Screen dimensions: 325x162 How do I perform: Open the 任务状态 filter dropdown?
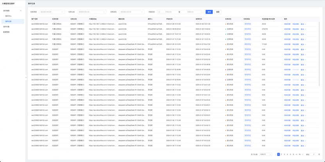(x=131, y=12)
